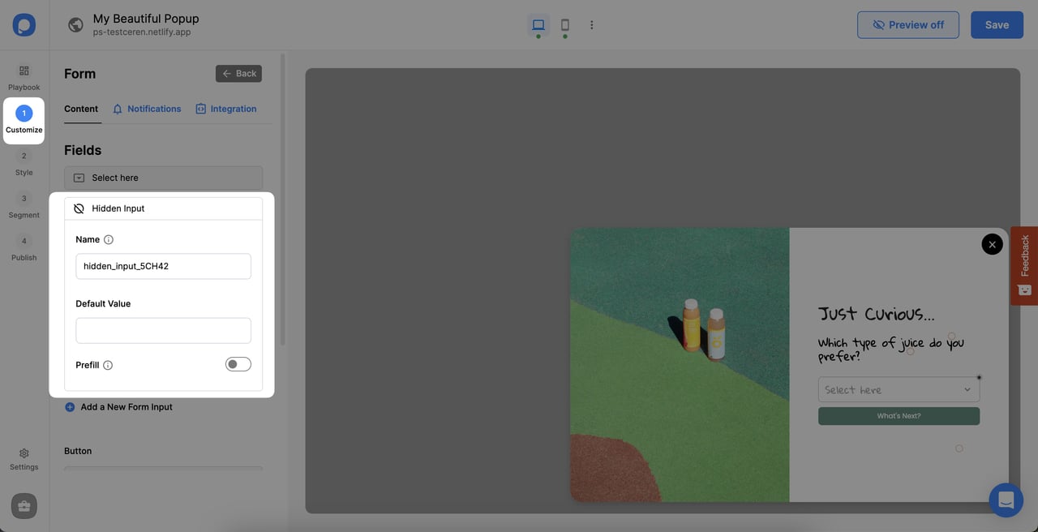1038x532 pixels.
Task: Click the Popsmart logo icon
Action: (x=24, y=24)
